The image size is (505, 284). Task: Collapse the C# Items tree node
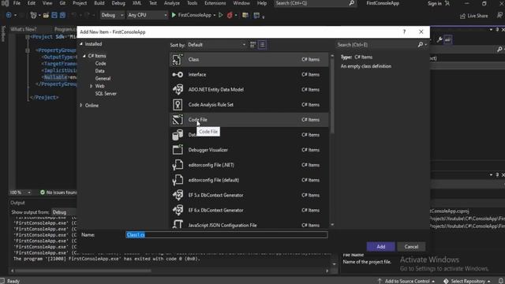(84, 56)
